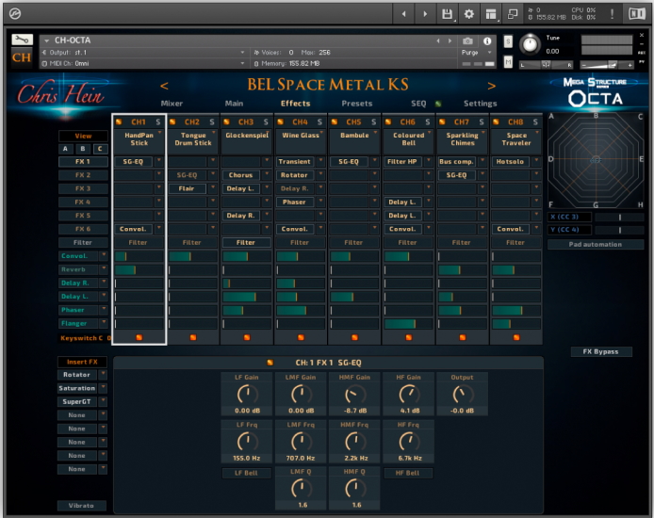654x518 pixels.
Task: Open Kontakt settings gear icon
Action: pos(468,14)
